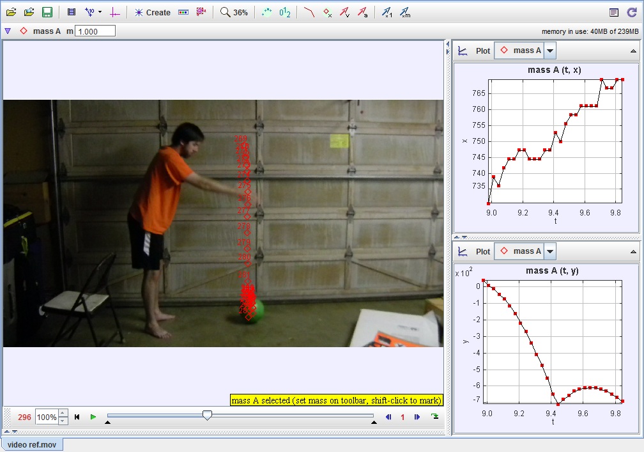The width and height of the screenshot is (644, 452).
Task: Open the clip settings film icon
Action: coord(72,12)
